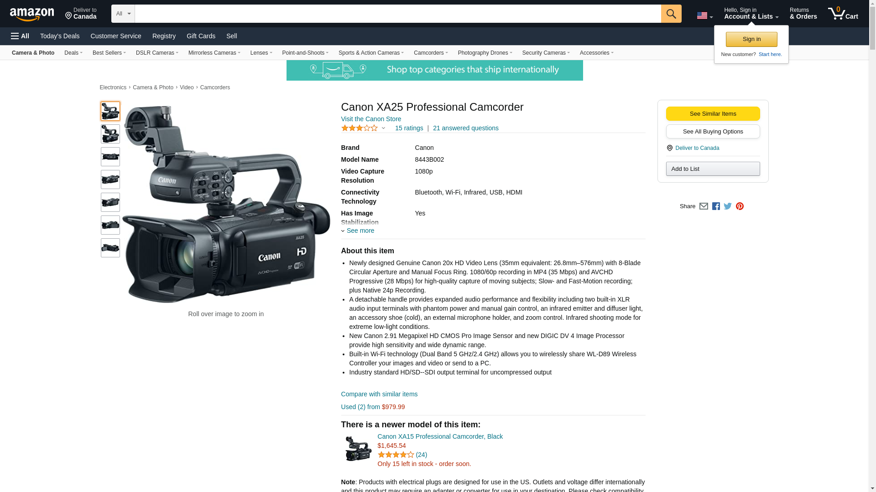The image size is (876, 492).
Task: Open Registry
Action: (x=164, y=36)
